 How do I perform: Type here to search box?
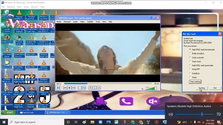(36, 122)
